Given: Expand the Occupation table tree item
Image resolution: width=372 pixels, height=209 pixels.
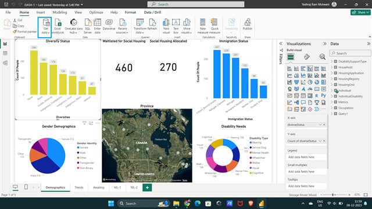Looking at the screenshot, I should click(x=332, y=108).
